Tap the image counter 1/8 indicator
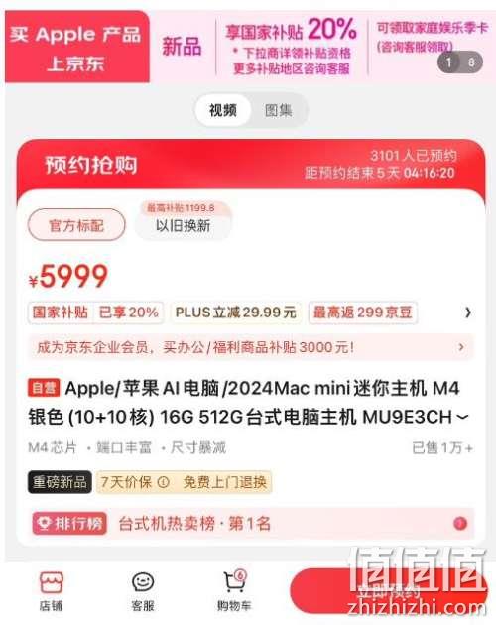 click(460, 62)
